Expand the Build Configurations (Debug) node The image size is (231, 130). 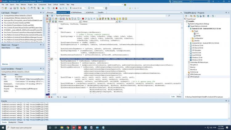pos(187,24)
